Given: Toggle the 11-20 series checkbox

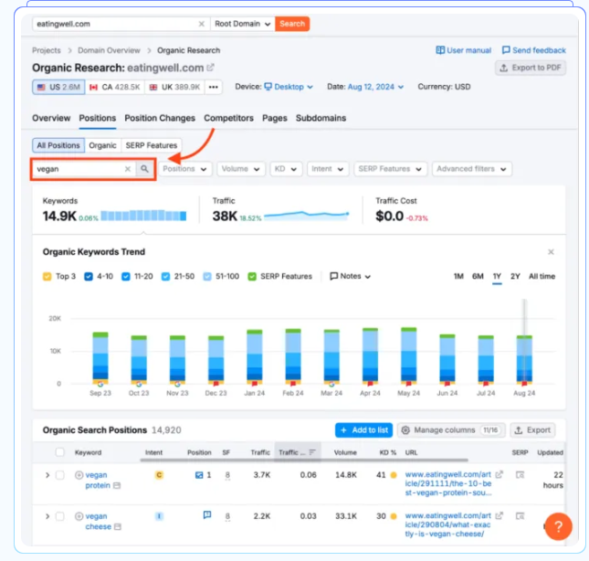Looking at the screenshot, I should [126, 277].
